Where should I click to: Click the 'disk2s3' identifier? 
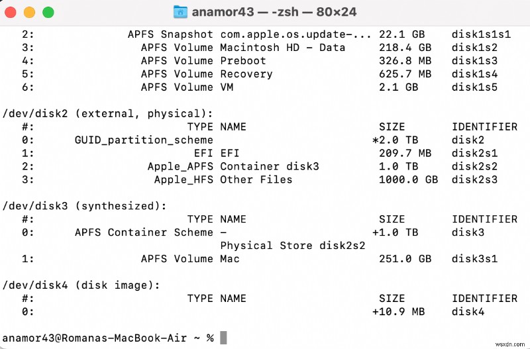(474, 179)
